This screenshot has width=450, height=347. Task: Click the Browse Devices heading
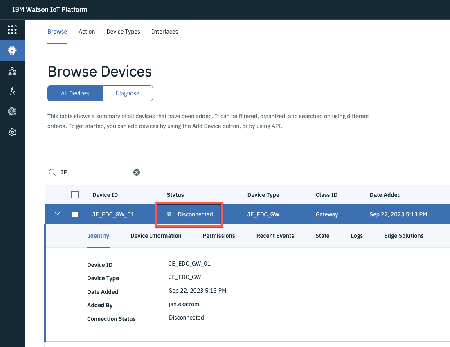(x=99, y=72)
